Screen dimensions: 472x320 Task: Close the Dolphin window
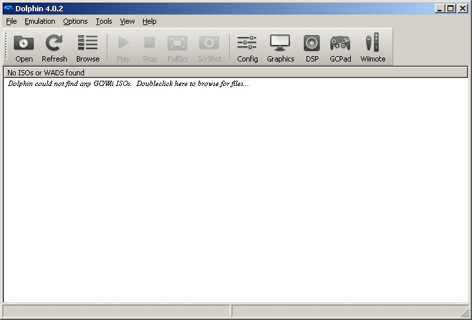[462, 9]
